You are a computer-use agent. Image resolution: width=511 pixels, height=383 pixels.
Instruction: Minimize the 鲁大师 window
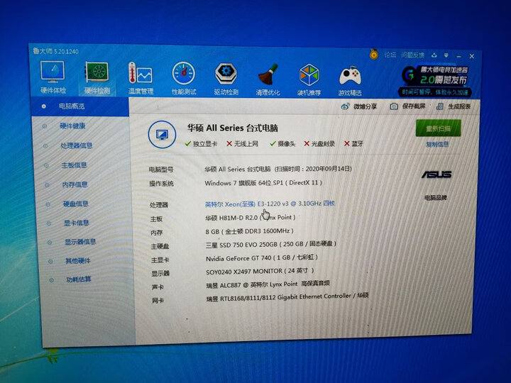coord(459,56)
